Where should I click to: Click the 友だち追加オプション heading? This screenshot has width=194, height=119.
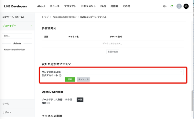[56, 64]
